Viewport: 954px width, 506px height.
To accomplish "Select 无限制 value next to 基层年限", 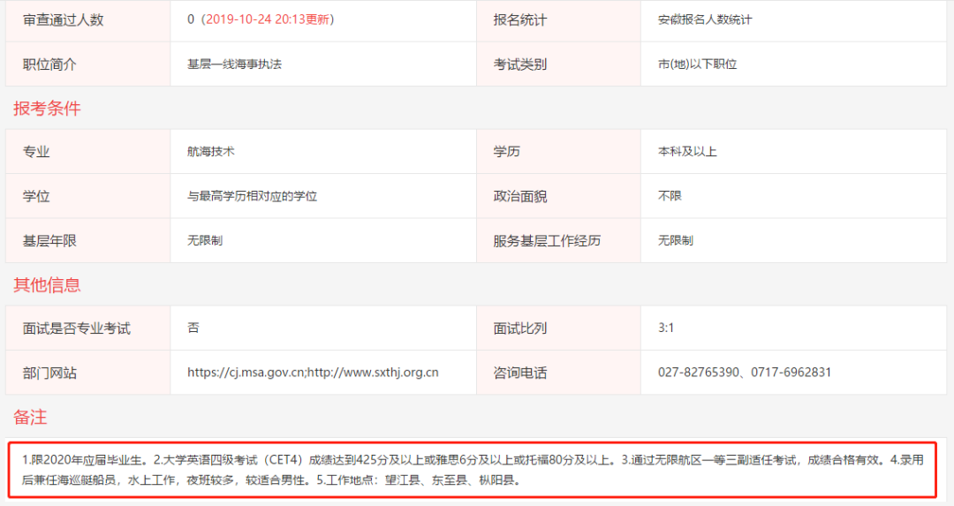I will pos(204,240).
